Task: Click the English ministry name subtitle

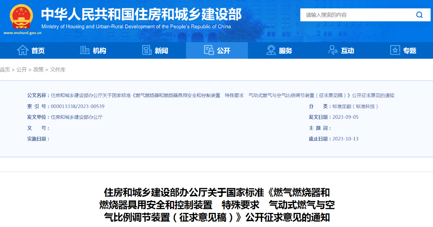Action: pyautogui.click(x=136, y=27)
